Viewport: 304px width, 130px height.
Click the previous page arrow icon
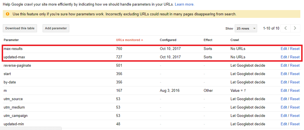click(285, 28)
